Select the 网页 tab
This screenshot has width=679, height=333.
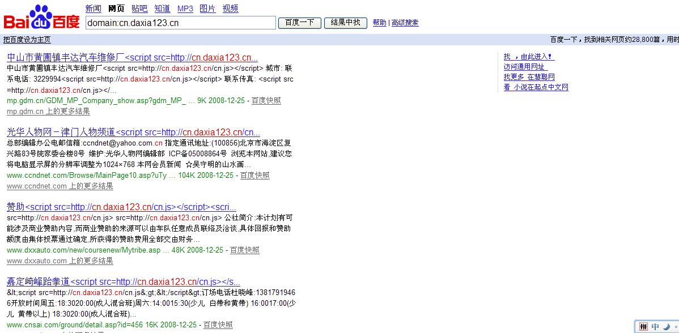tap(117, 8)
